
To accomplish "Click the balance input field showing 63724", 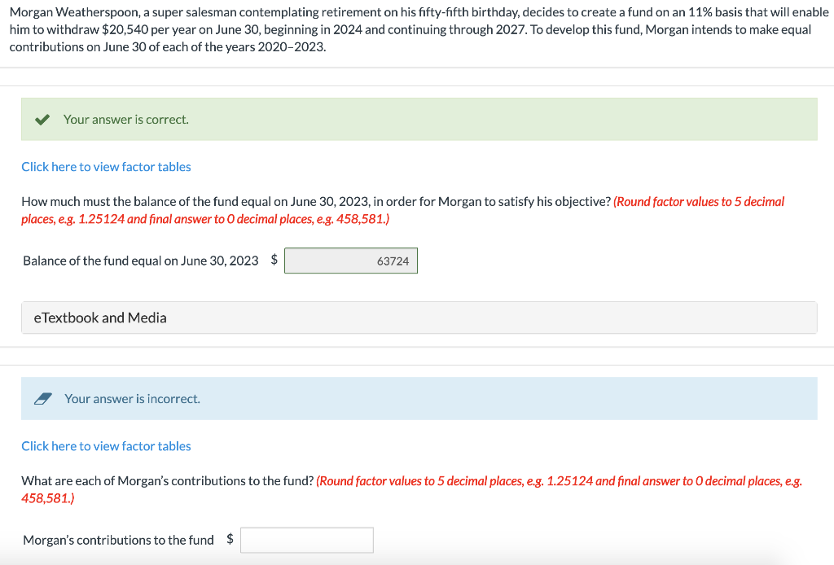I will (351, 261).
